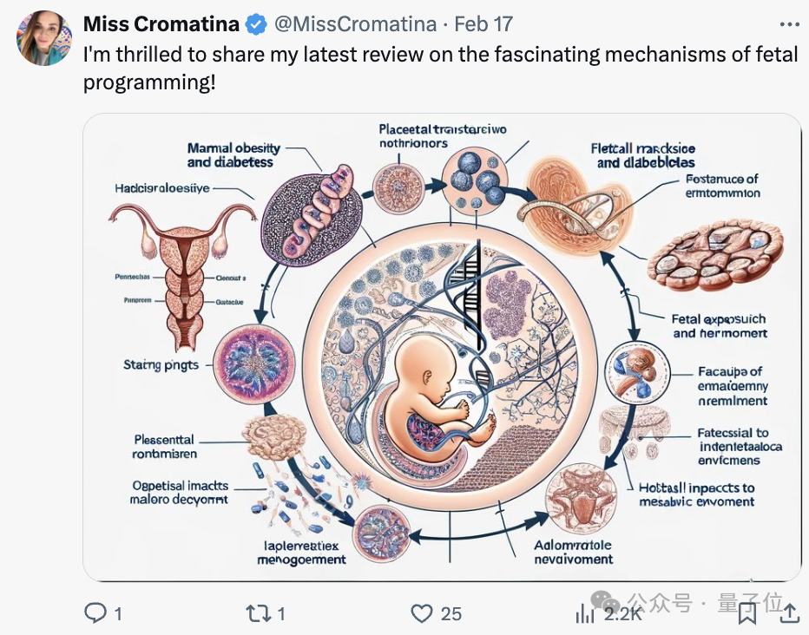Click the blue verified badge

tap(256, 24)
